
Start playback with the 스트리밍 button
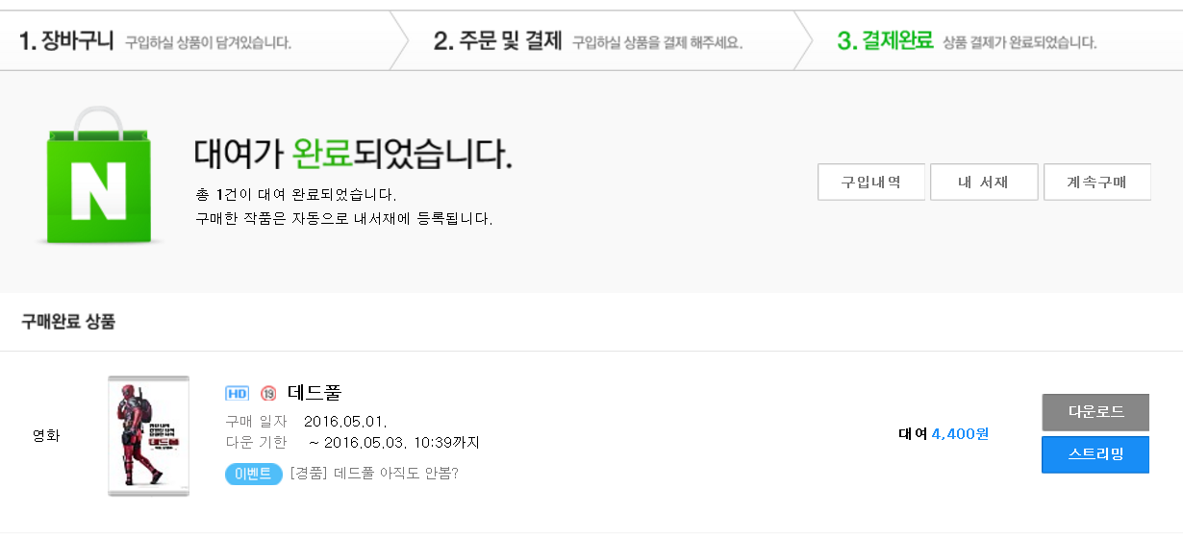(x=1095, y=454)
